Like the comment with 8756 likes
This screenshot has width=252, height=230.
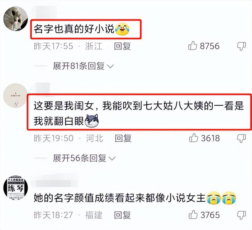(x=192, y=46)
